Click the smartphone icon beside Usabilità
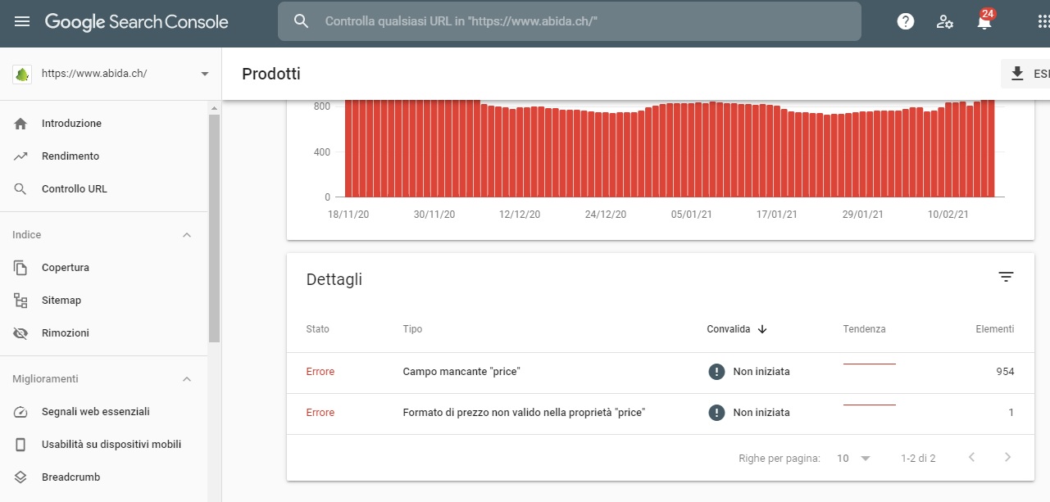Image resolution: width=1050 pixels, height=502 pixels. point(21,445)
